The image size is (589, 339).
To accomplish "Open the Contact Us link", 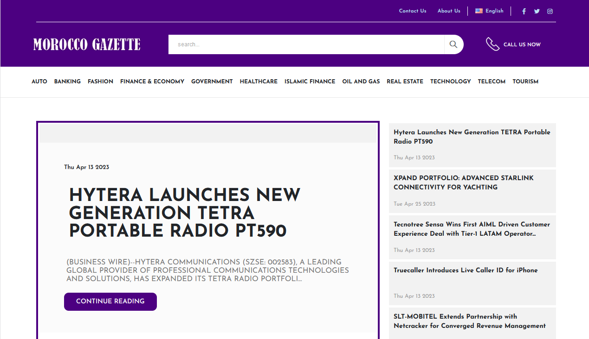I will pyautogui.click(x=413, y=11).
